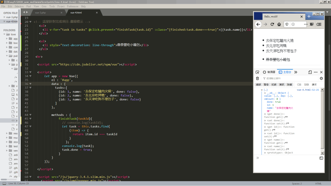Open console settings gear
This screenshot has height=186, width=331.
pyautogui.click(x=321, y=78)
